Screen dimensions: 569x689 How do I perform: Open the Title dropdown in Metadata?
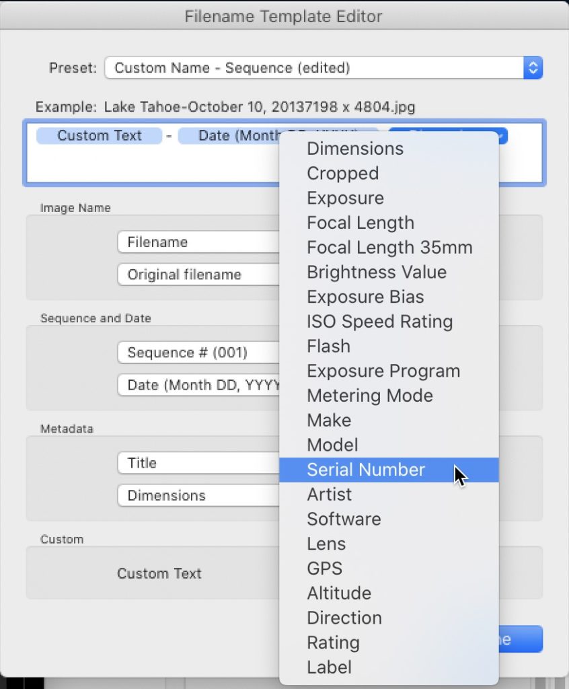tap(198, 463)
